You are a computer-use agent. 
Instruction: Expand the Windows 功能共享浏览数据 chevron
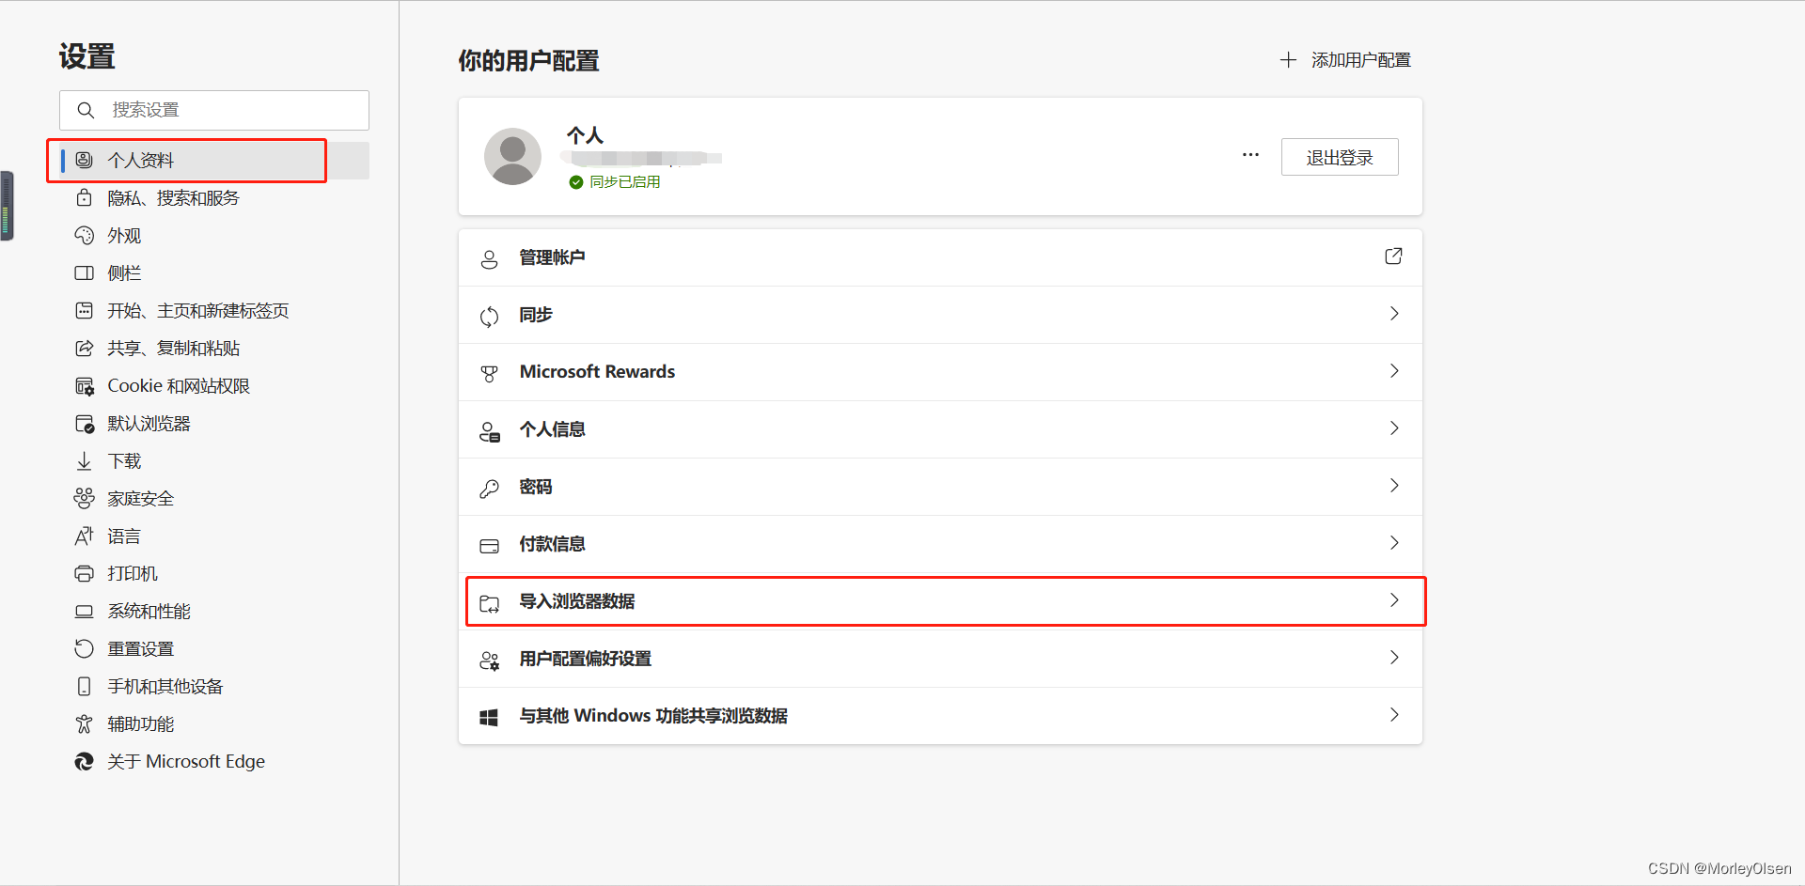click(x=1394, y=714)
